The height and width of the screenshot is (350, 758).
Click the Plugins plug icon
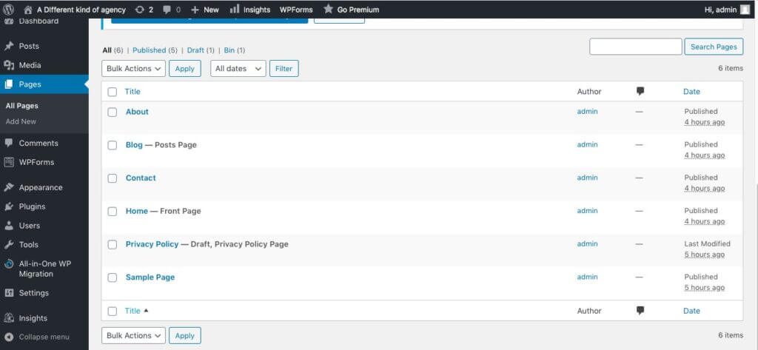click(x=9, y=206)
